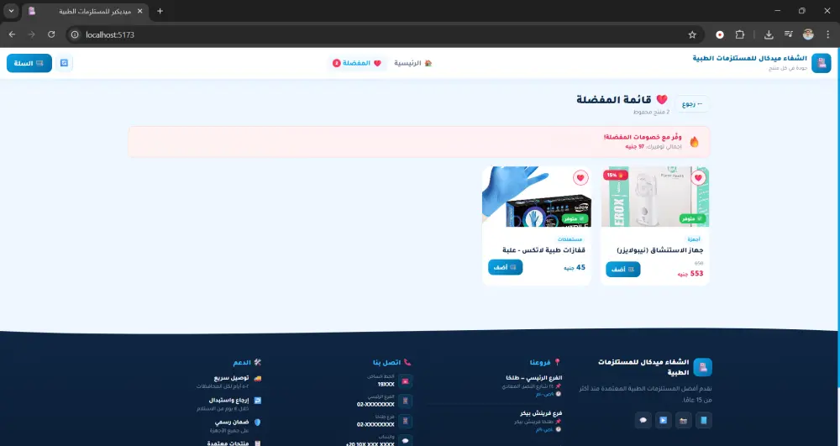The height and width of the screenshot is (446, 840).
Task: Click the متوفر badge on nebulizer card
Action: (x=693, y=219)
